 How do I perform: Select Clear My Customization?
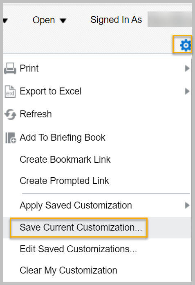click(68, 270)
